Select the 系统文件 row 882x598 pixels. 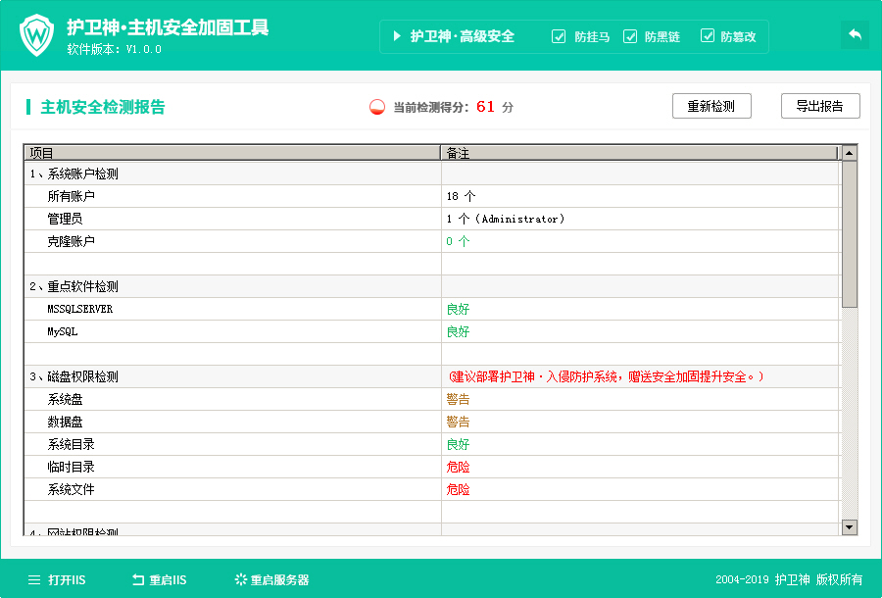click(x=432, y=489)
